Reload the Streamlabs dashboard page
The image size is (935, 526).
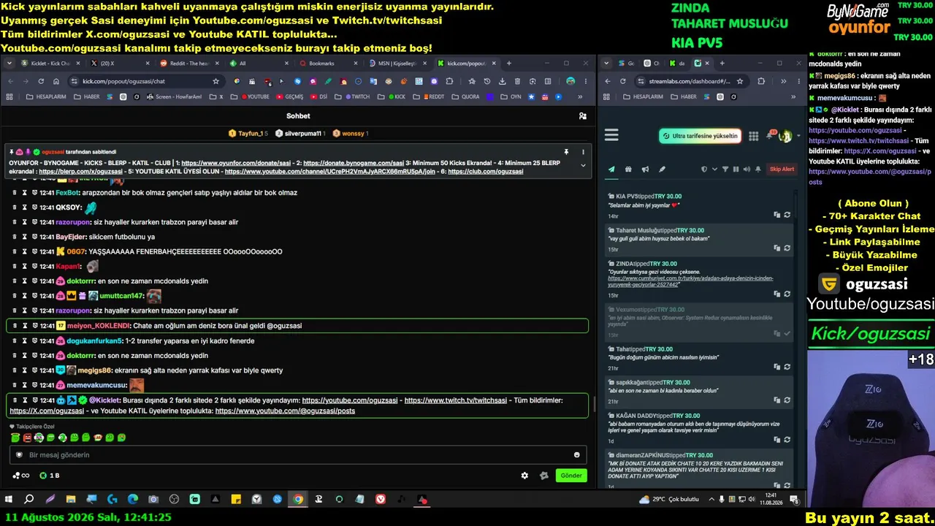point(623,81)
